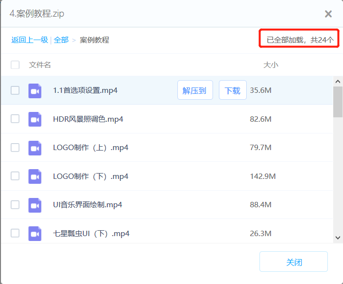This screenshot has height=284, width=343.
Task: Click video icon of 1.1首选项设置.mp4
Action: [35, 91]
